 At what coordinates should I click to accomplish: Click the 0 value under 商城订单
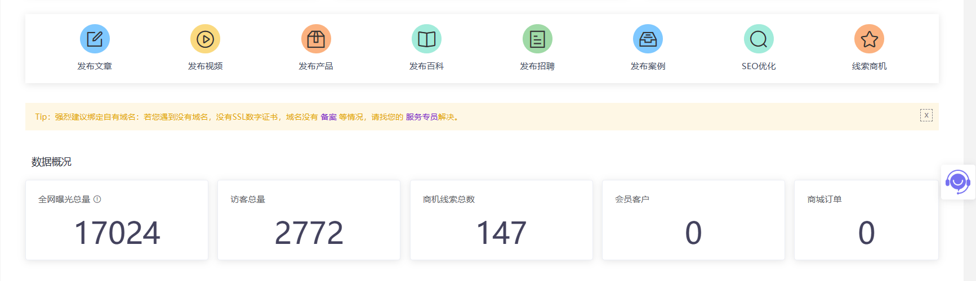[866, 233]
